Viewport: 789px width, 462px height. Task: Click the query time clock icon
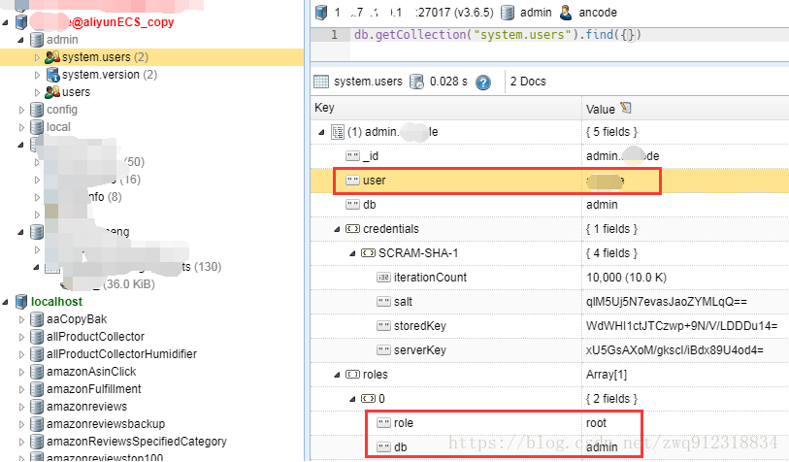pyautogui.click(x=416, y=82)
